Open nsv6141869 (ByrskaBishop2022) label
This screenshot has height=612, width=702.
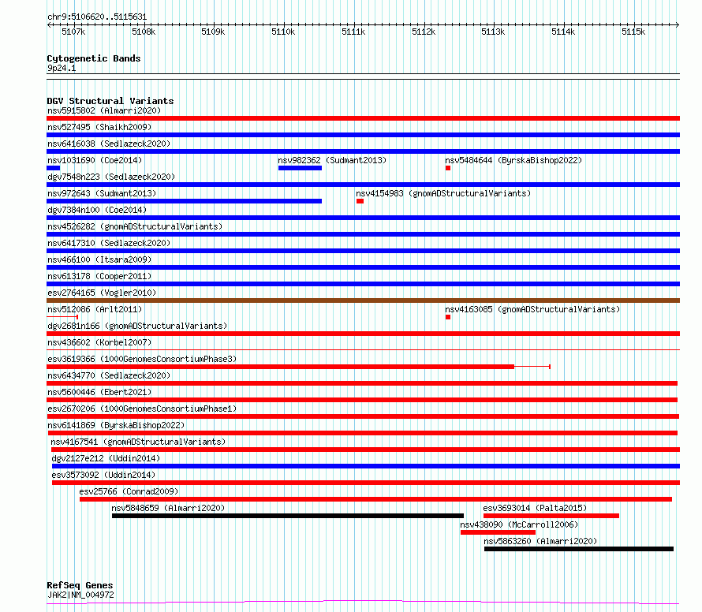coord(116,425)
